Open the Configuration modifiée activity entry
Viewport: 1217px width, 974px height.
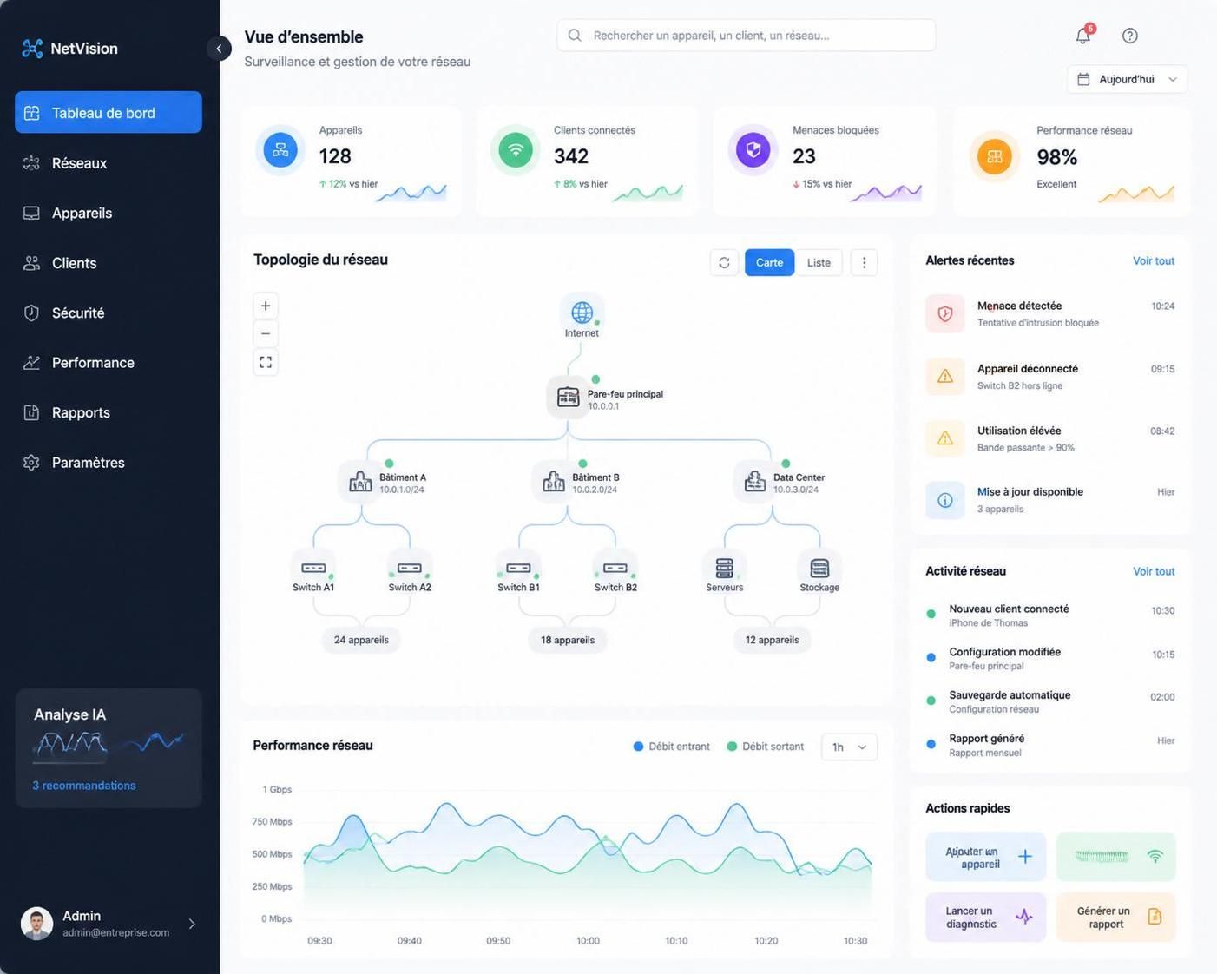click(x=1050, y=659)
